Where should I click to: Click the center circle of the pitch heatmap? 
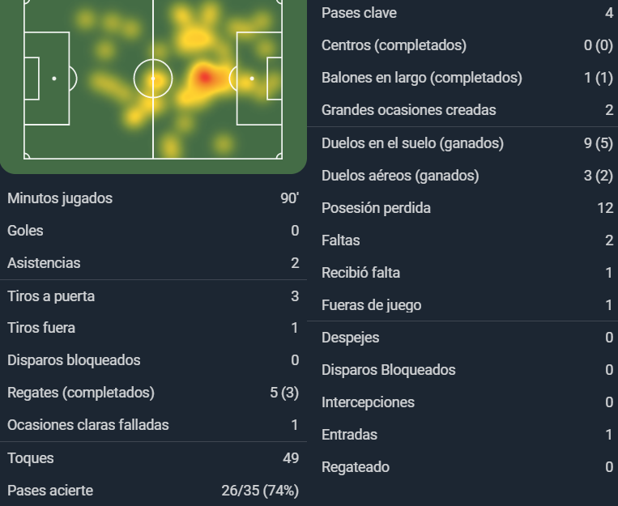153,79
